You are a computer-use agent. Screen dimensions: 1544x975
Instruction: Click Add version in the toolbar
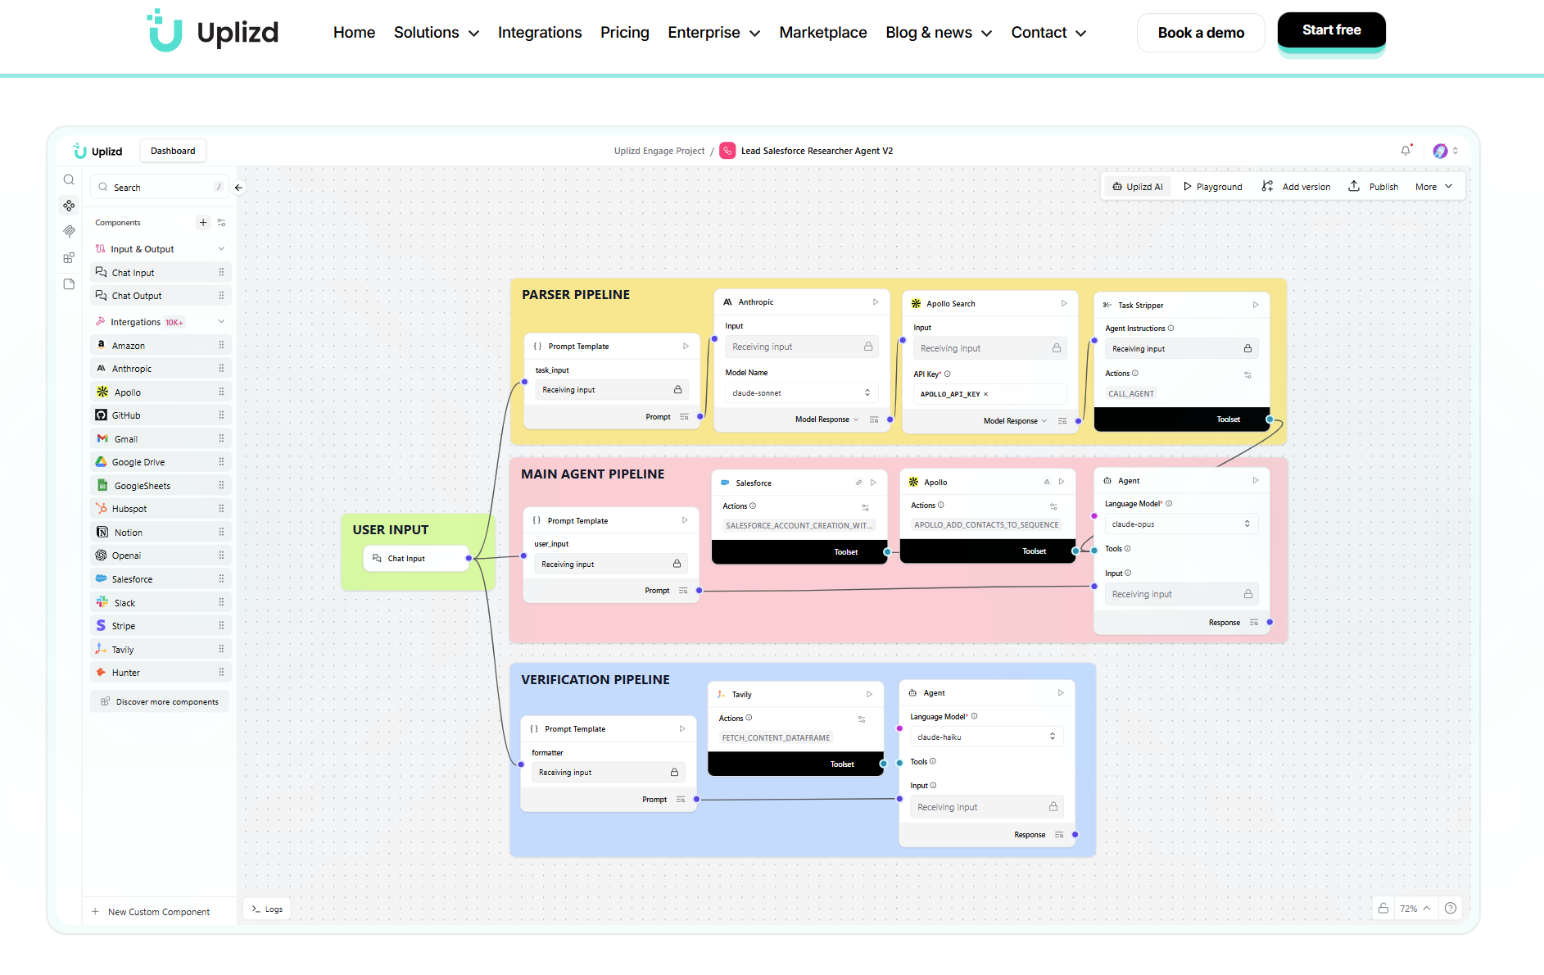[x=1296, y=187]
